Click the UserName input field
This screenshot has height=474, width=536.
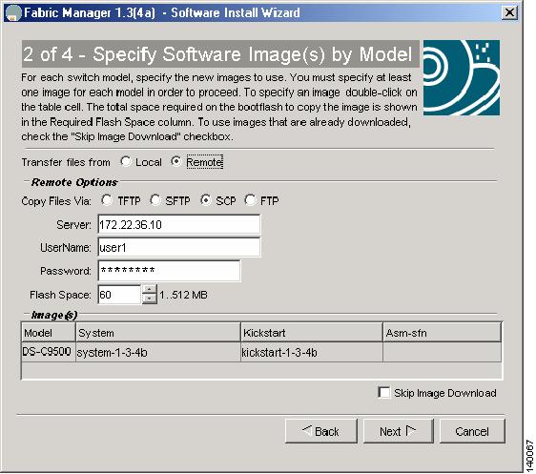[178, 247]
